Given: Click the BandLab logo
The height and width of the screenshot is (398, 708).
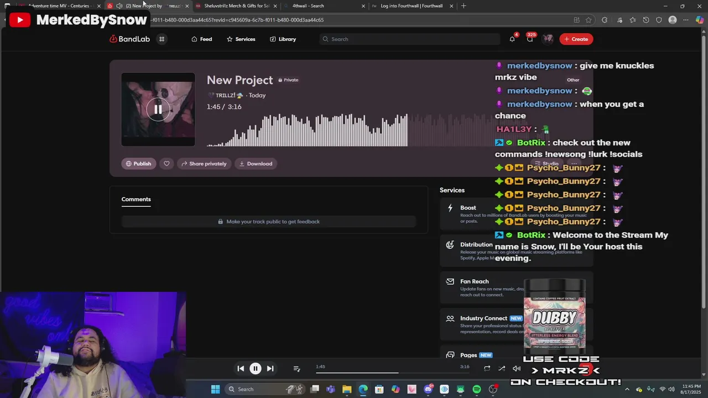Looking at the screenshot, I should point(129,39).
